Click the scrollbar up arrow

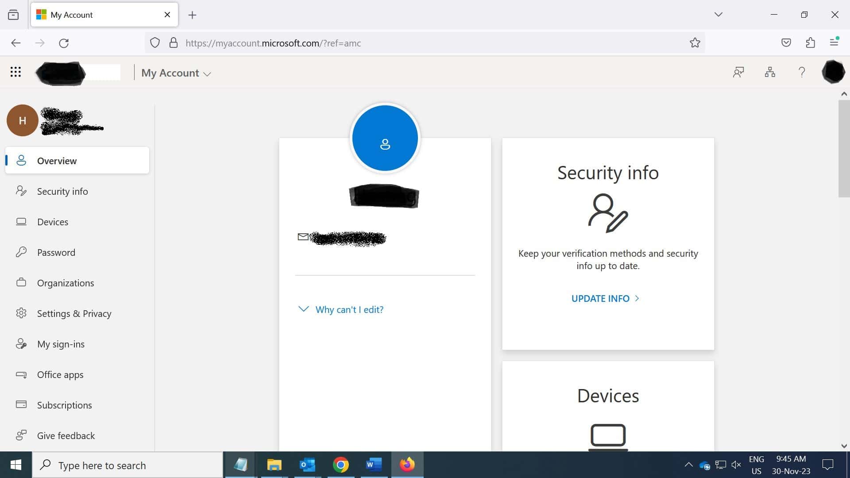point(844,94)
